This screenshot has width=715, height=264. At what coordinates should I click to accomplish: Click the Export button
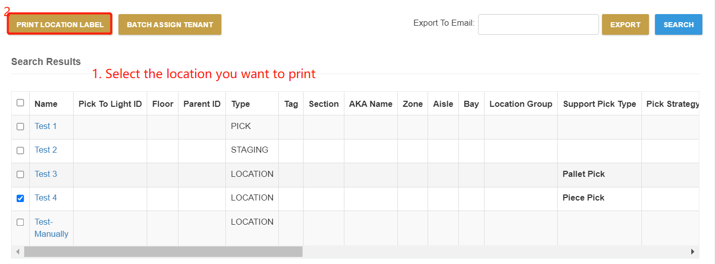click(x=625, y=24)
